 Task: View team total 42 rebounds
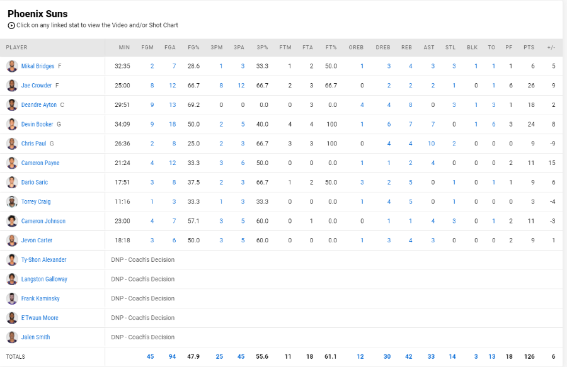[x=409, y=356]
